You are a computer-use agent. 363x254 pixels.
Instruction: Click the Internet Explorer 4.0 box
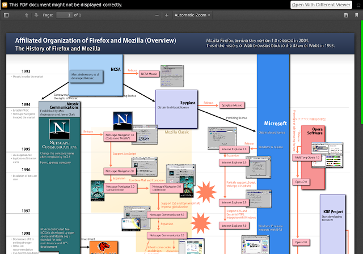[x=234, y=226]
